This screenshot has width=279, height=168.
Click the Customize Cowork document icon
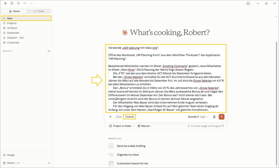click(x=111, y=163)
